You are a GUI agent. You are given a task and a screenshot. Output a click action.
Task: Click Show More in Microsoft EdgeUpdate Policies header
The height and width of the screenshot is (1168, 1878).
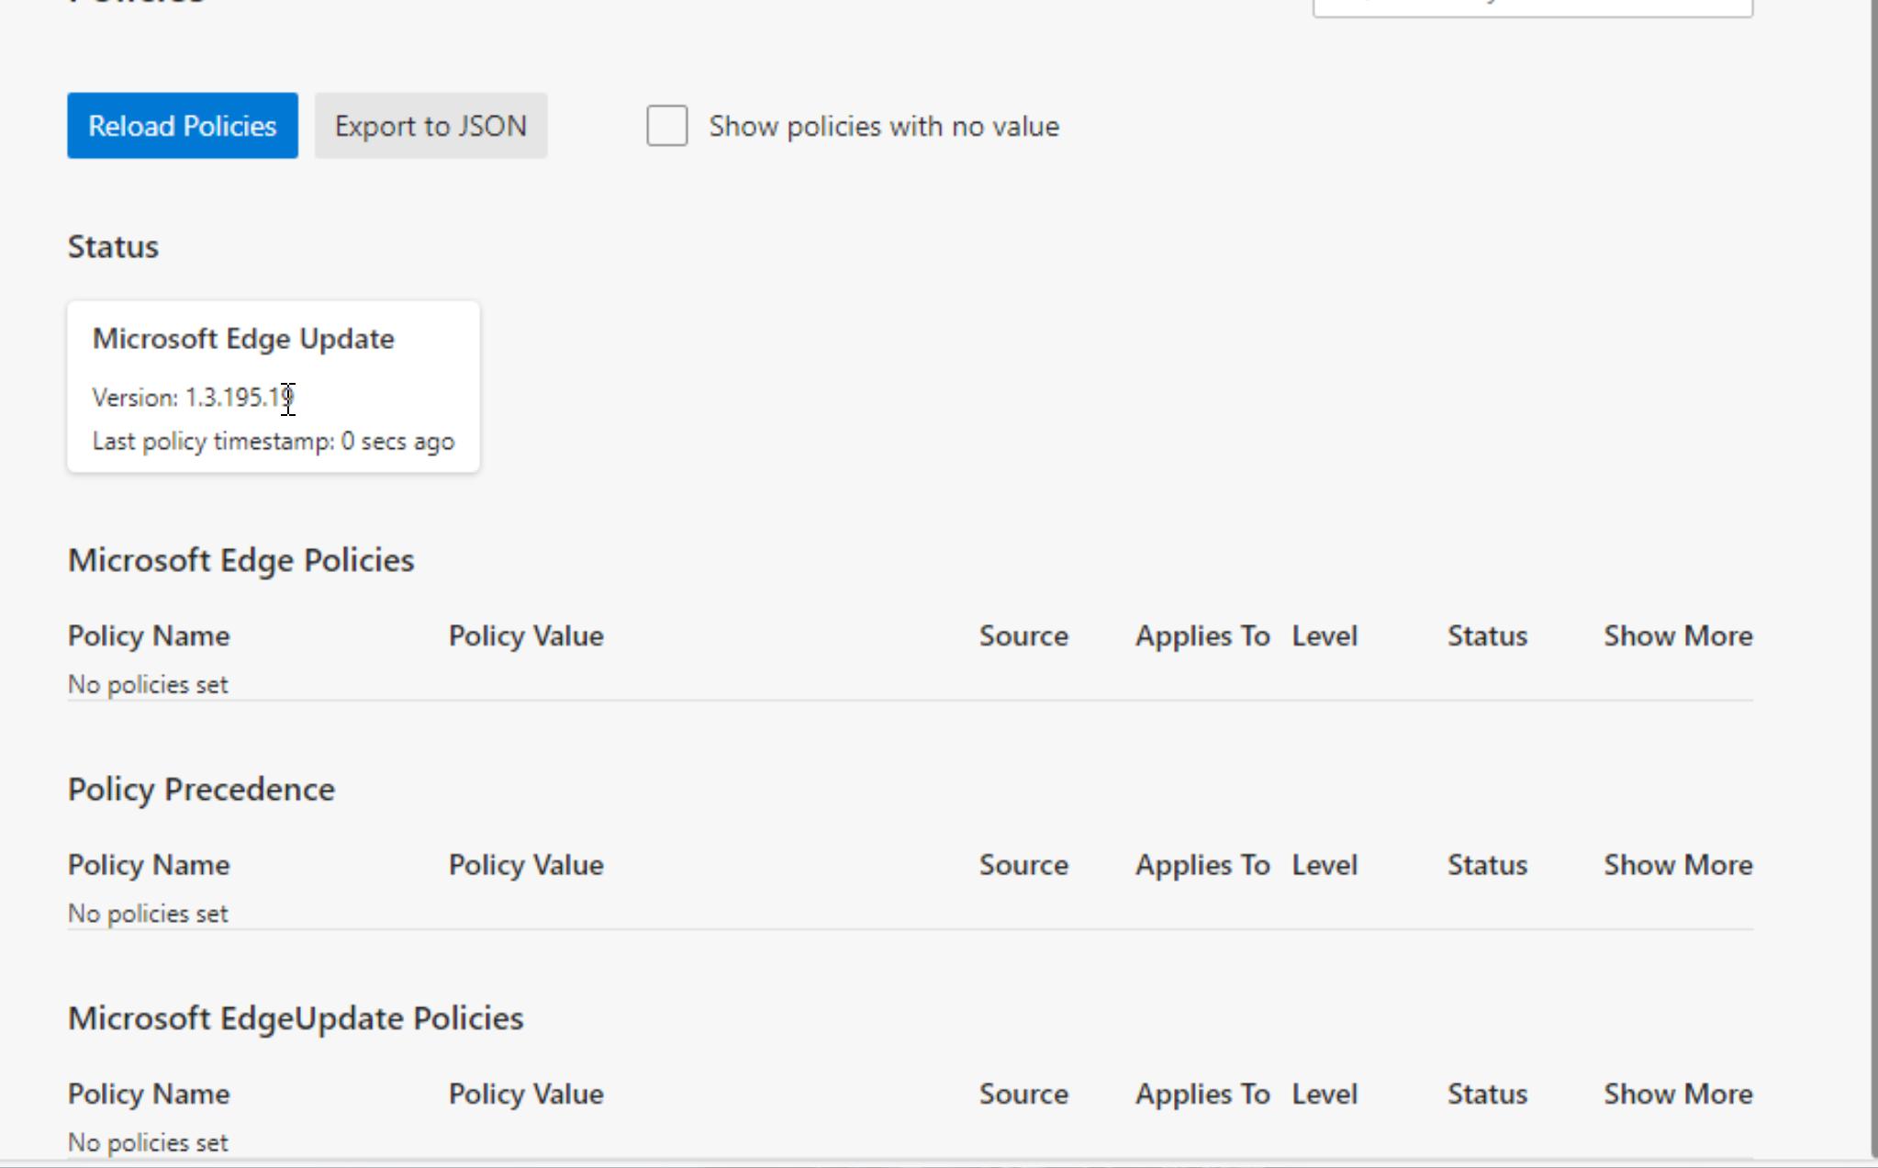[1678, 1094]
